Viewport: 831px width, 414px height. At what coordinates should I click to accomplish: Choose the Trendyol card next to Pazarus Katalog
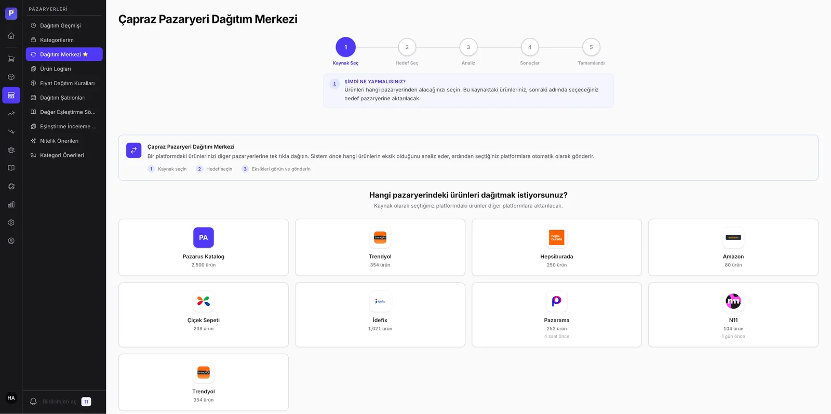click(x=380, y=247)
